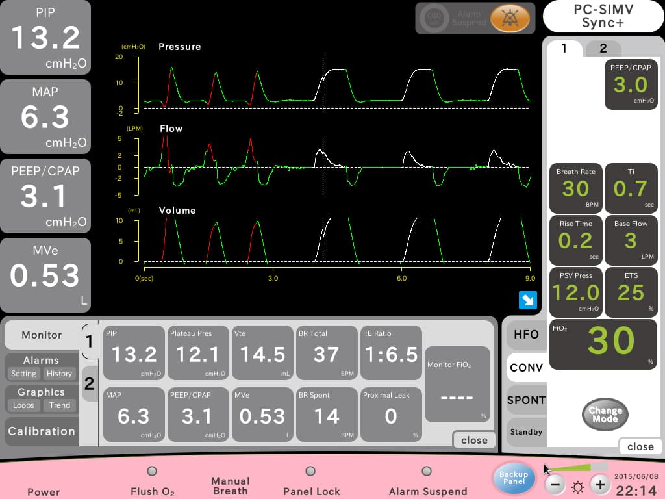Open the Calibration menu
This screenshot has height=499, width=665.
(42, 431)
